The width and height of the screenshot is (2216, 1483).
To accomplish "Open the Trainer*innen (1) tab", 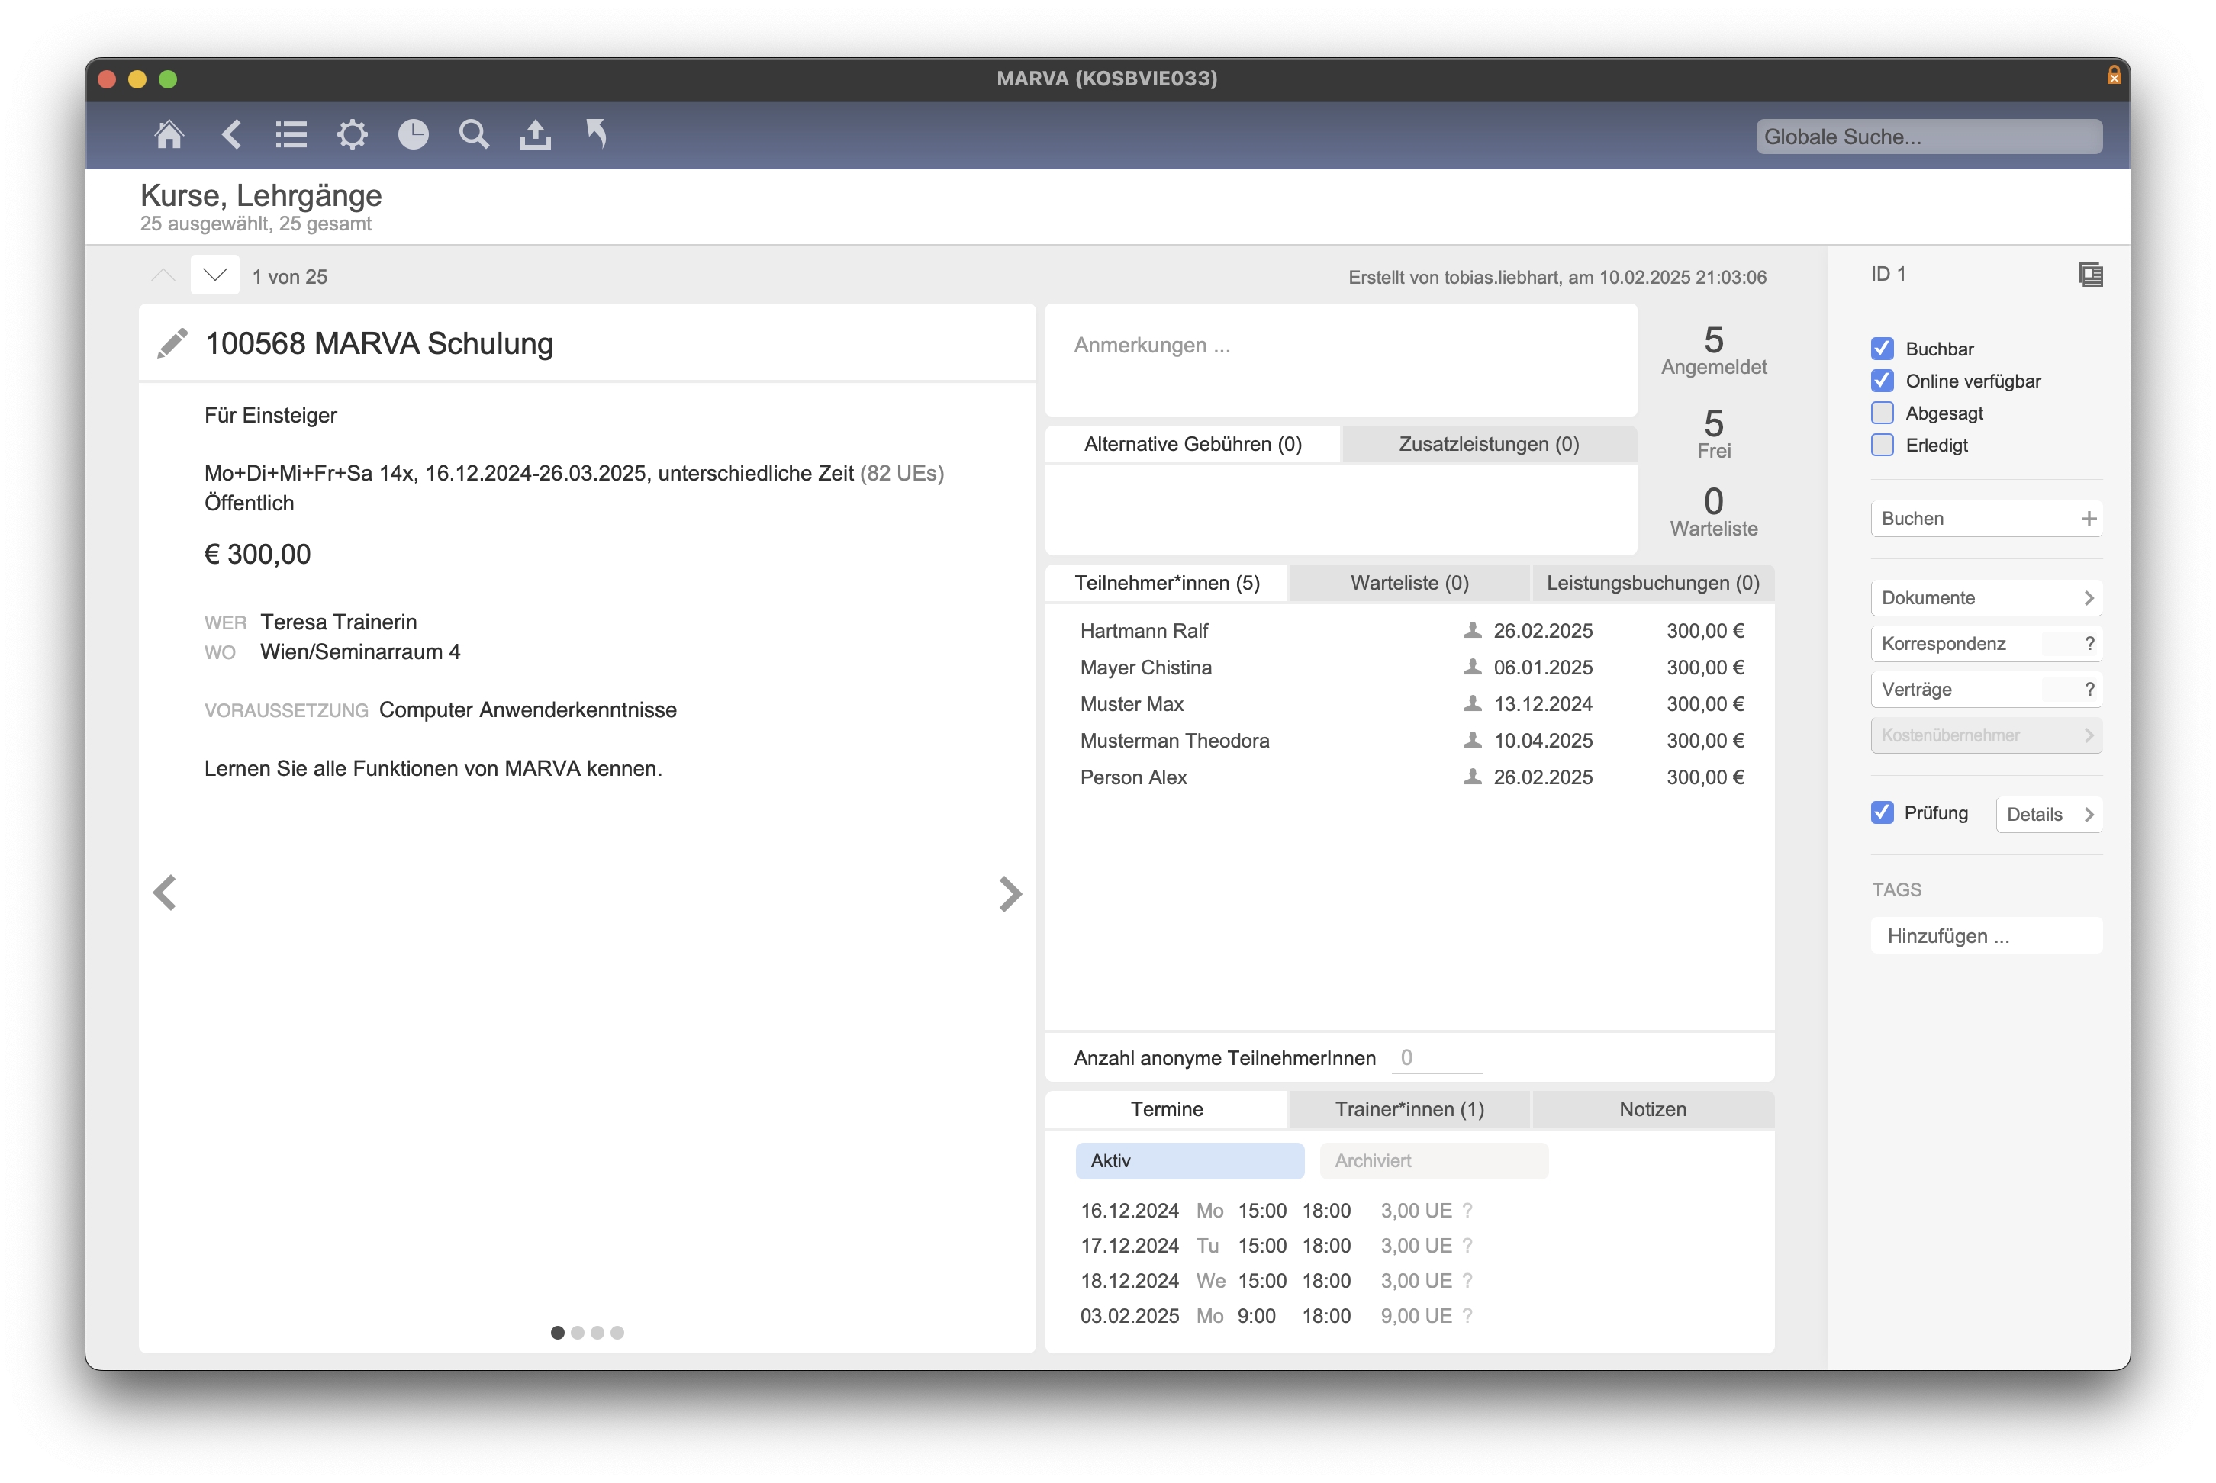I will pyautogui.click(x=1409, y=1108).
